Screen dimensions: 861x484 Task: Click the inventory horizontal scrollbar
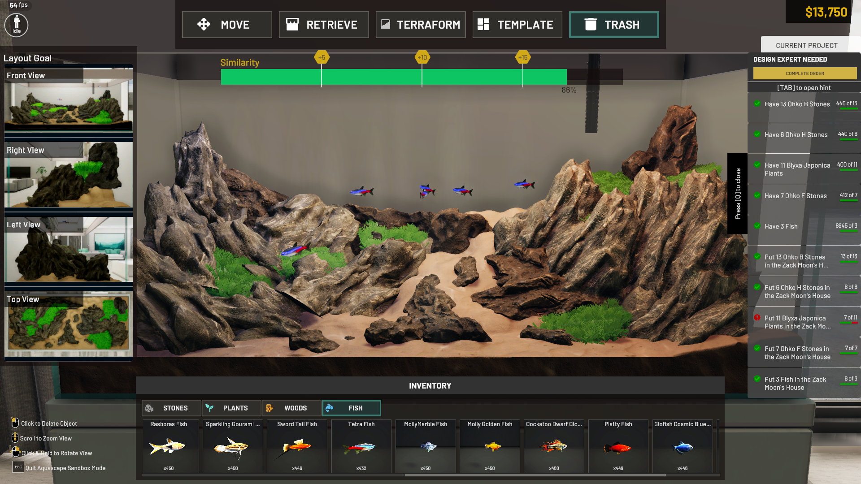[x=535, y=475]
